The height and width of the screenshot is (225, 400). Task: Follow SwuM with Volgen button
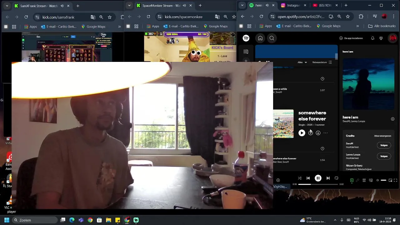click(x=384, y=145)
